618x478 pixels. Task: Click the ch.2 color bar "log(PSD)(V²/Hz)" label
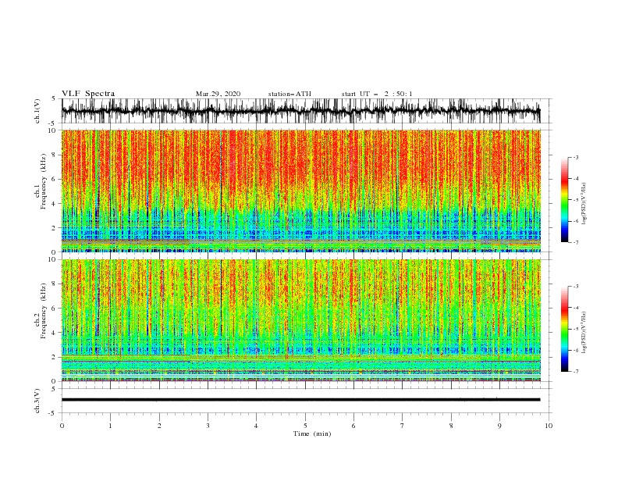pos(584,332)
